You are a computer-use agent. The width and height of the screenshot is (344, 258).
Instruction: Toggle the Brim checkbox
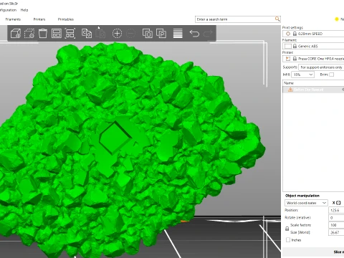point(332,75)
